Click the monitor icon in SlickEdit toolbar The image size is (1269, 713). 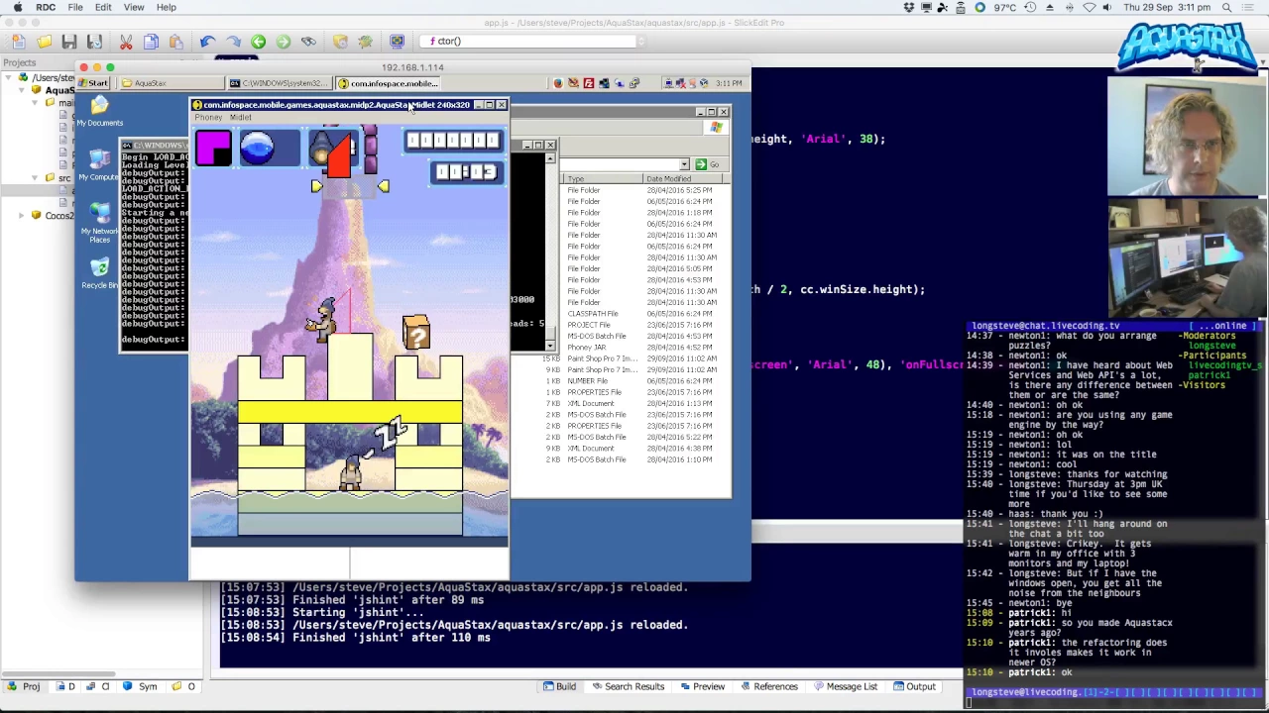[397, 42]
